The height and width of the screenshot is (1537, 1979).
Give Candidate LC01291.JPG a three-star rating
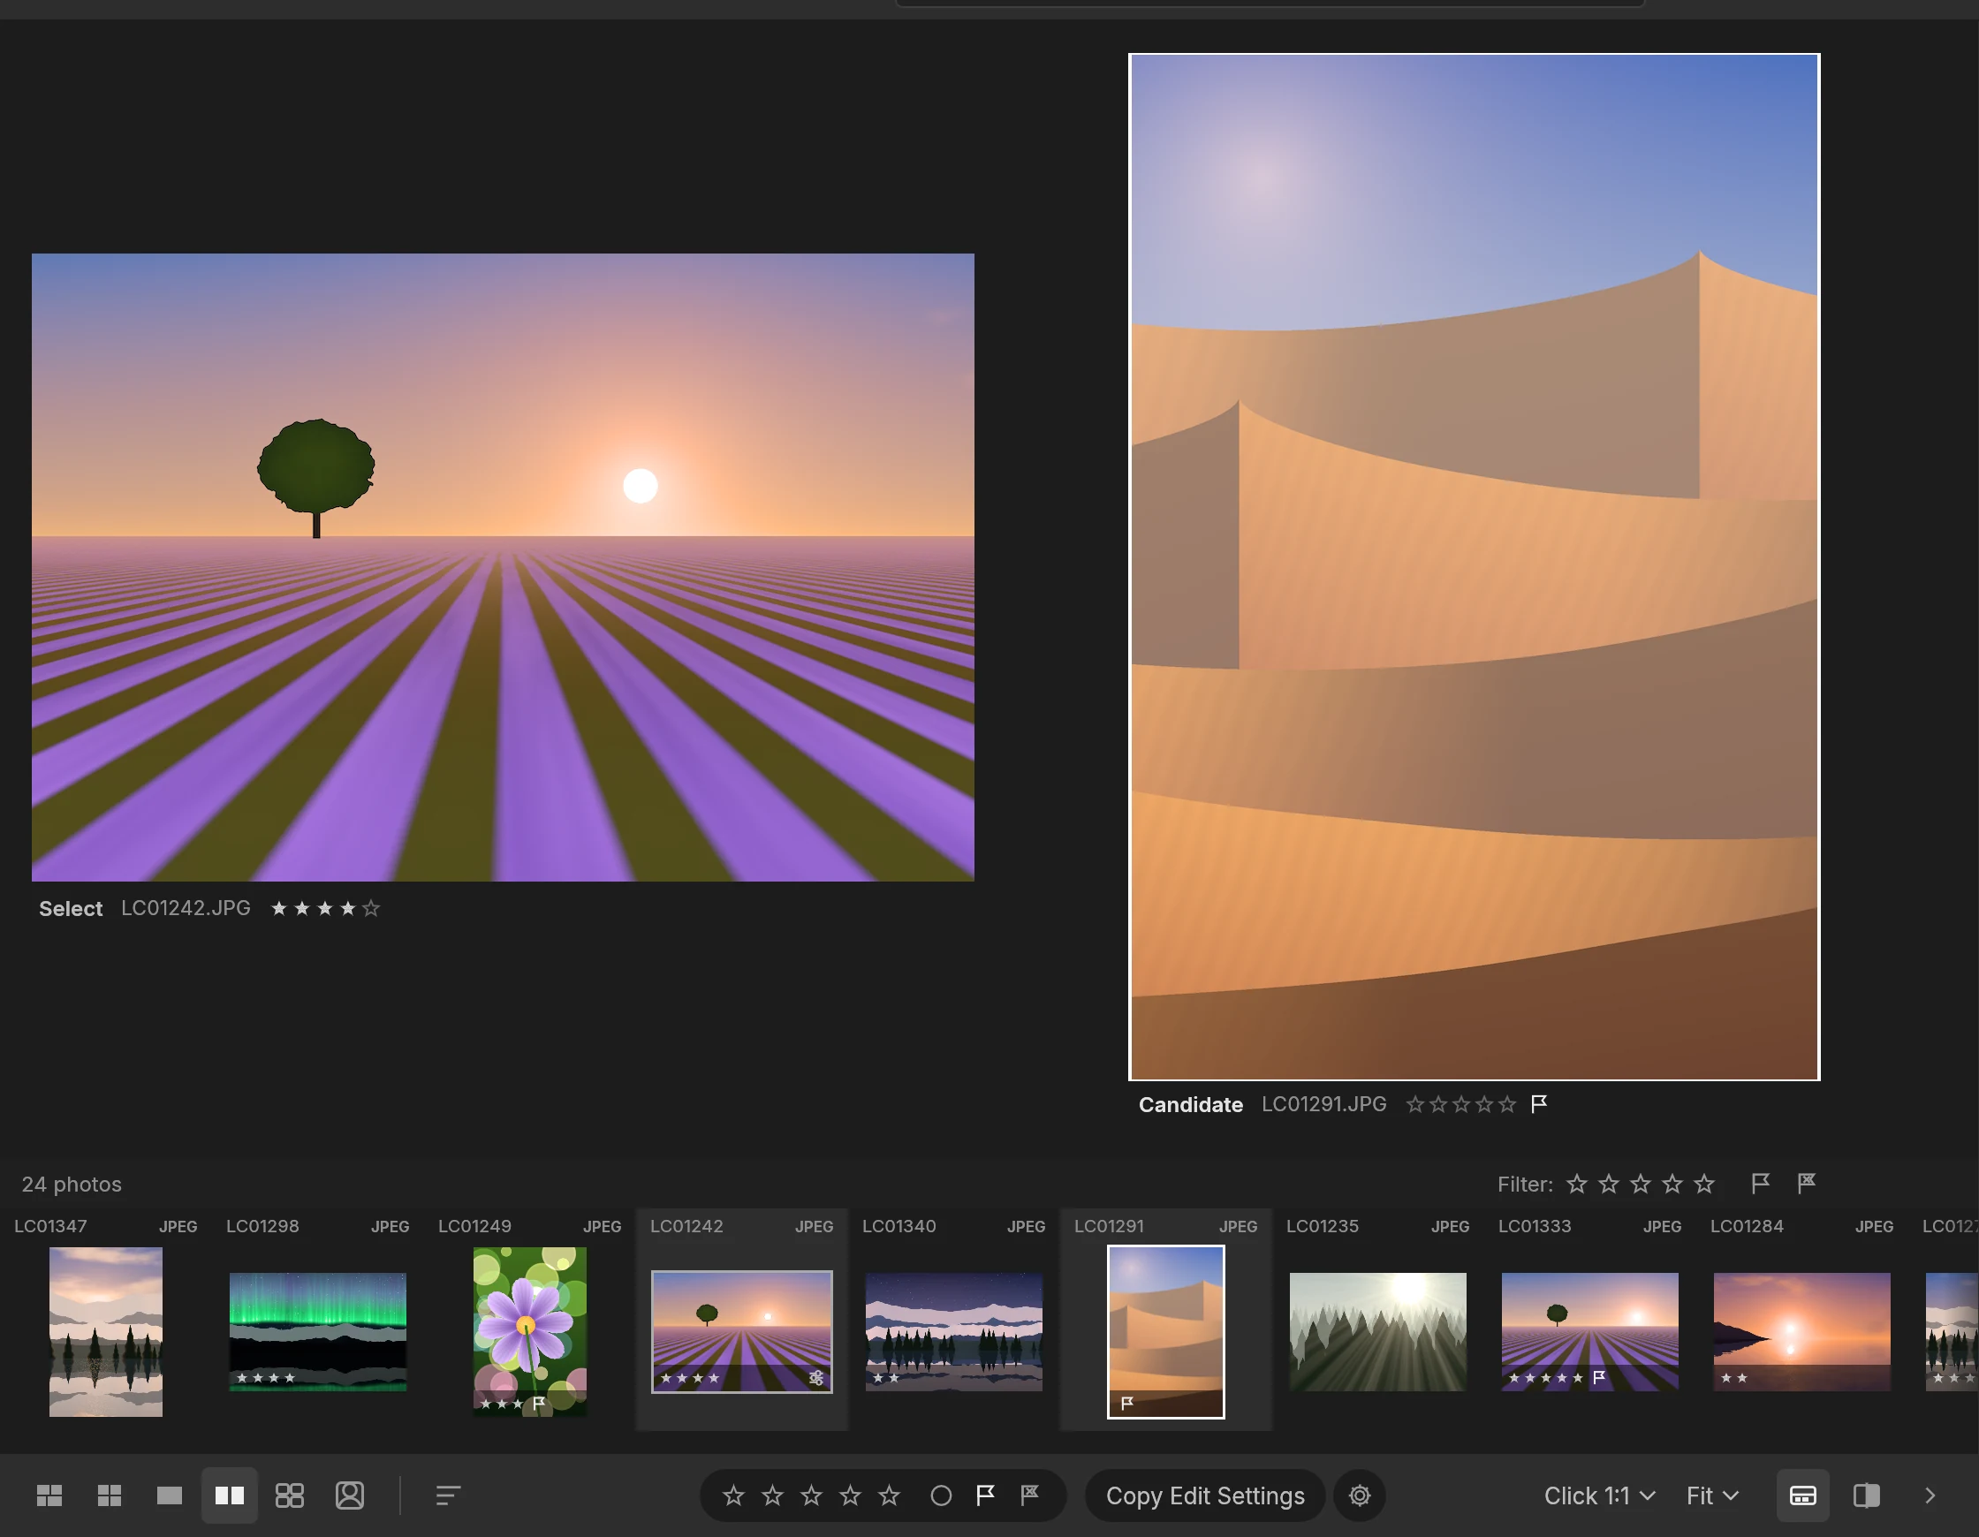pos(1460,1104)
